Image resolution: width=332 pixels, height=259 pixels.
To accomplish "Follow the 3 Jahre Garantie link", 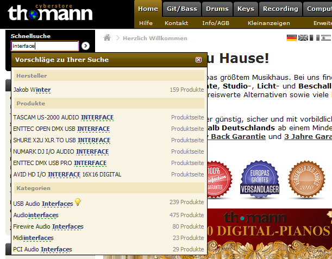I will (x=308, y=136).
